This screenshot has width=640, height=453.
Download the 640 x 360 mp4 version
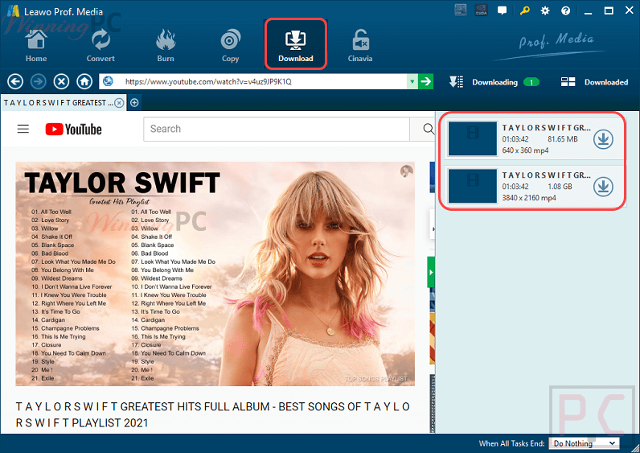(x=603, y=139)
